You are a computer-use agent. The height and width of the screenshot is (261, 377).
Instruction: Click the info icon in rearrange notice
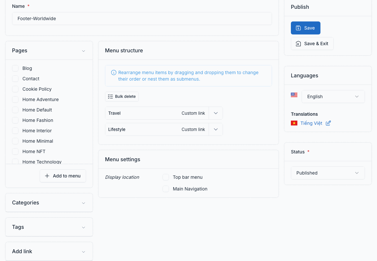[114, 73]
